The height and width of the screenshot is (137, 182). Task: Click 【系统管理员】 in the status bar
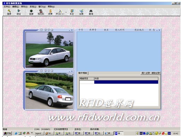pos(61,129)
